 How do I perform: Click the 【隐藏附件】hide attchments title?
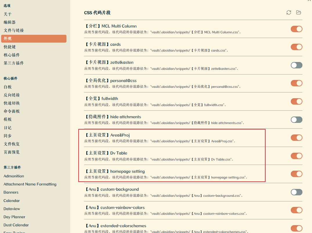coord(113,117)
